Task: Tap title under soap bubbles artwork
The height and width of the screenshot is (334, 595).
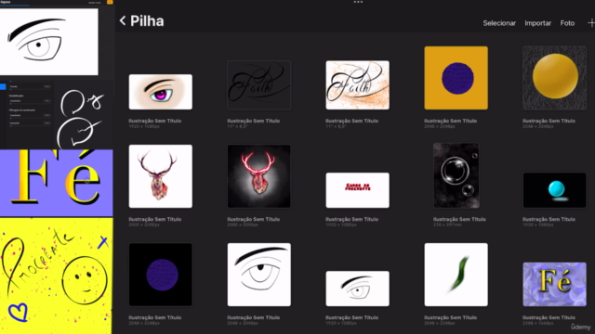Action: pos(459,219)
